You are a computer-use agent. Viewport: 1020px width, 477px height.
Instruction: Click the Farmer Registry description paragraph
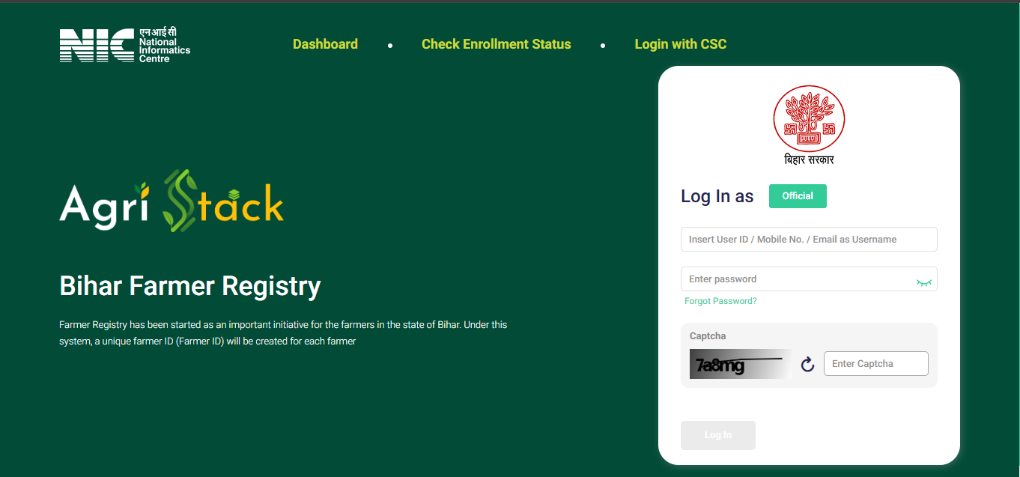point(283,333)
